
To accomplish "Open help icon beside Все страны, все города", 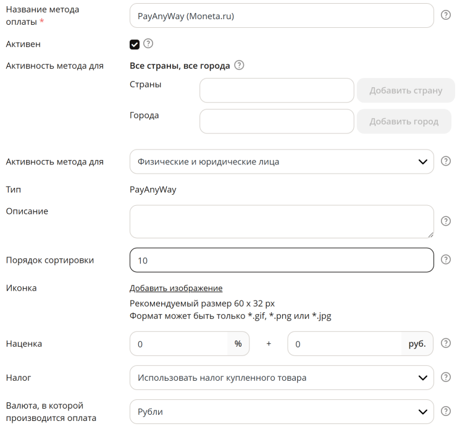I will pos(239,65).
